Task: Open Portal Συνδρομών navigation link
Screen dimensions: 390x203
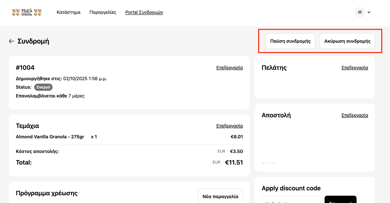Action: (144, 12)
